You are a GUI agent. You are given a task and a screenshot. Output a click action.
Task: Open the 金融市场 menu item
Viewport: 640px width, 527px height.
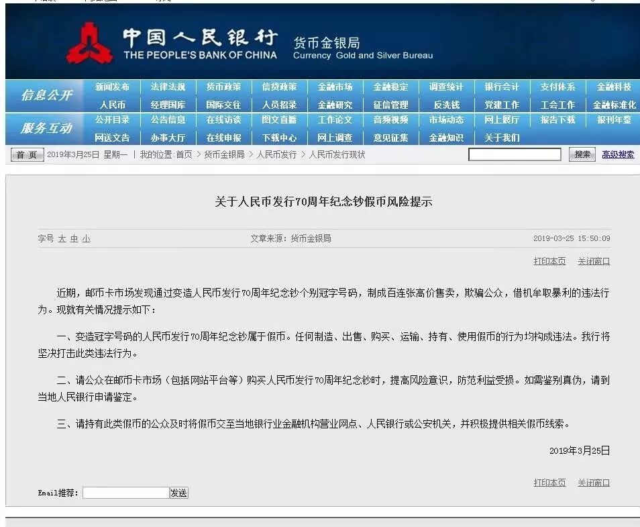335,87
